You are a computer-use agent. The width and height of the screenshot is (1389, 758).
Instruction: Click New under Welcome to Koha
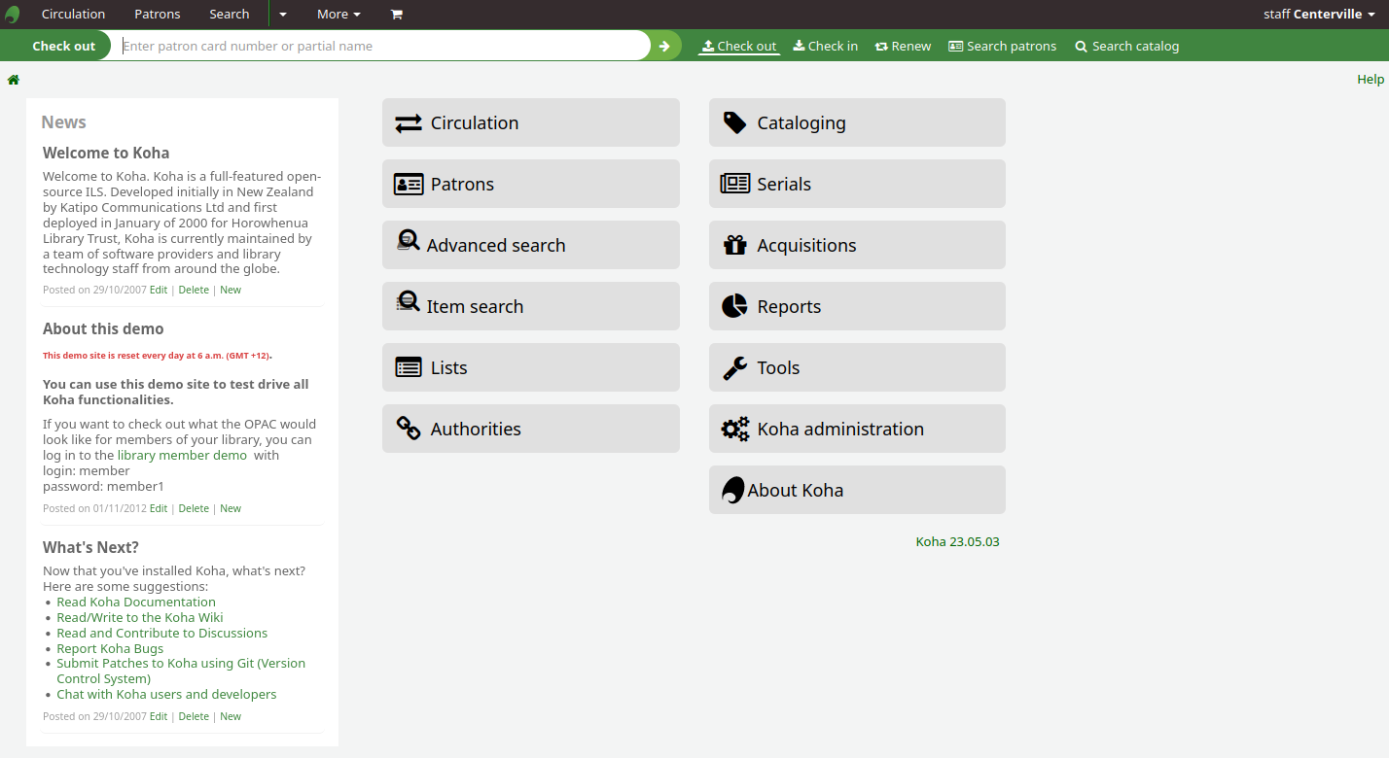(231, 290)
